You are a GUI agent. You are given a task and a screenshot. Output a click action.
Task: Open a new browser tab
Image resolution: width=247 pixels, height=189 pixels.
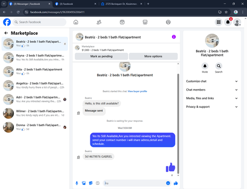click(148, 4)
